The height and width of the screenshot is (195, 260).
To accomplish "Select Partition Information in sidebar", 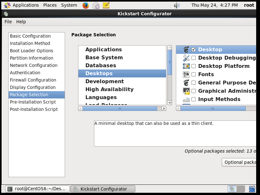I will 36,58.
